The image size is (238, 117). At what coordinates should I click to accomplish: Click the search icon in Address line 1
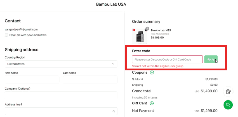114,111
